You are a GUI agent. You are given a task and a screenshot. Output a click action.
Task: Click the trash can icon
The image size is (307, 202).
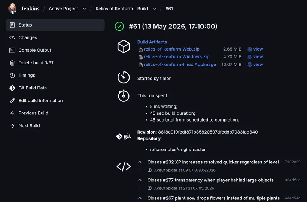(12, 63)
